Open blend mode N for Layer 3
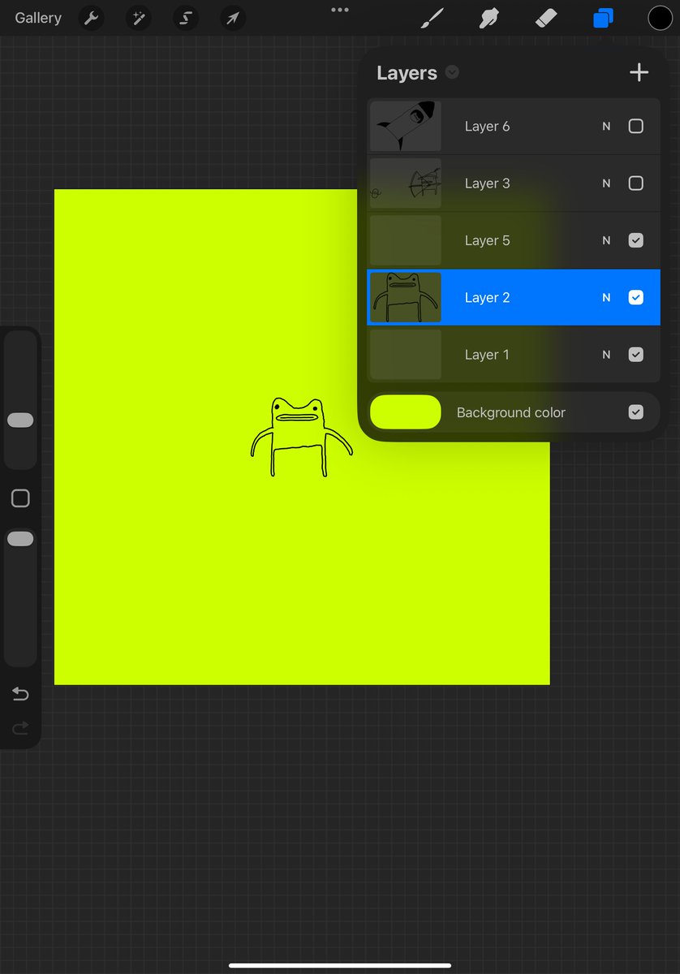Image resolution: width=680 pixels, height=974 pixels. coord(606,183)
